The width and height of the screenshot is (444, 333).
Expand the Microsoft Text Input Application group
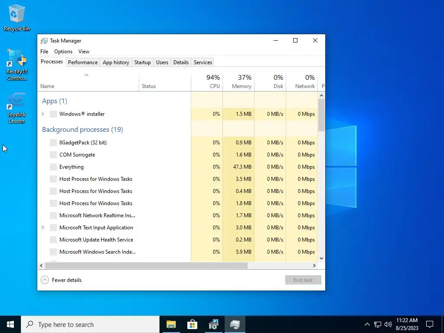click(43, 228)
